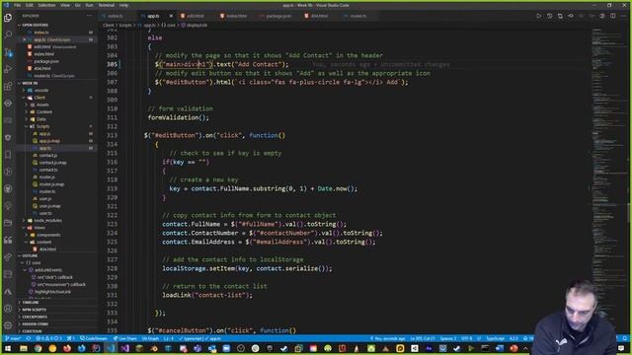This screenshot has height=355, width=632.
Task: Click the Split Editor icon in the editor toolbar
Action: pos(612,16)
